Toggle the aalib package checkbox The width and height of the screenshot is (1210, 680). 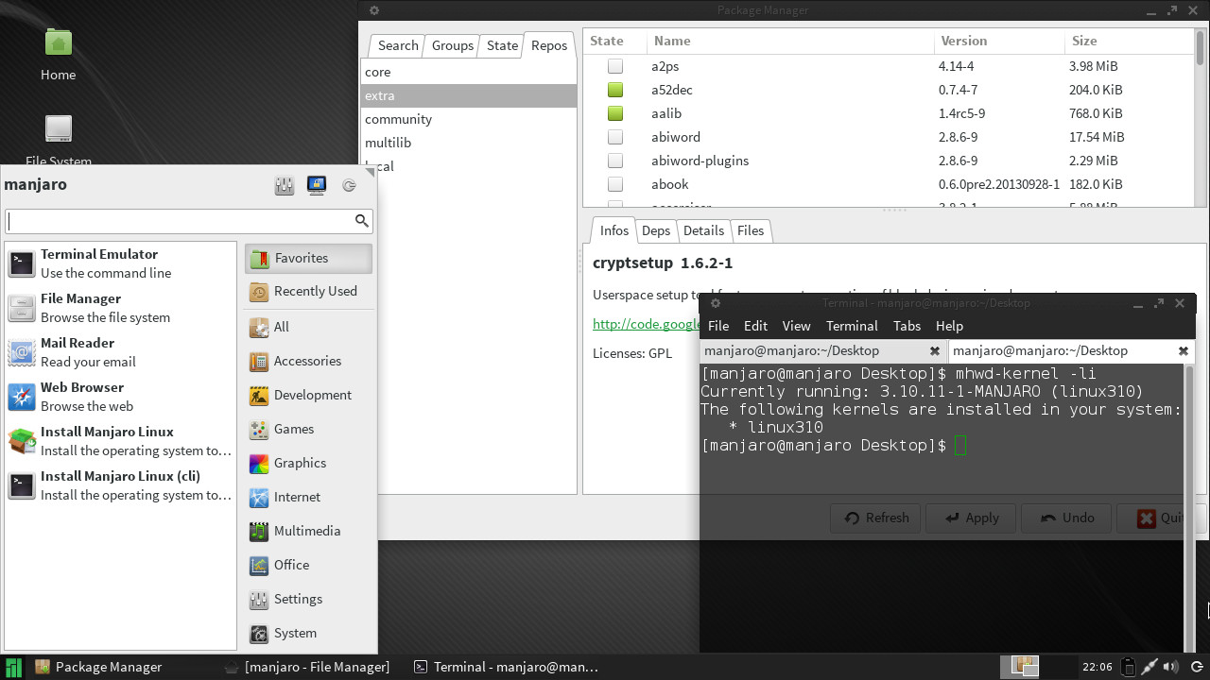[x=615, y=113]
